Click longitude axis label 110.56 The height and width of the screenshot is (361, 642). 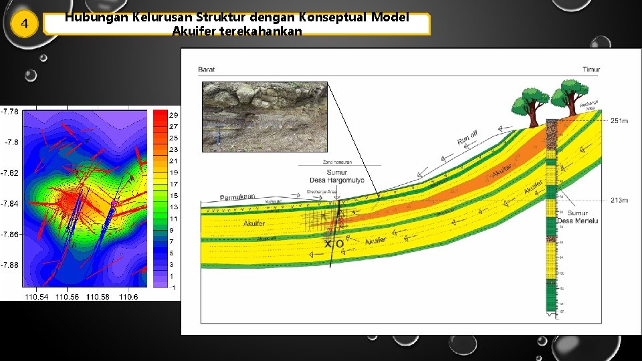pyautogui.click(x=67, y=297)
